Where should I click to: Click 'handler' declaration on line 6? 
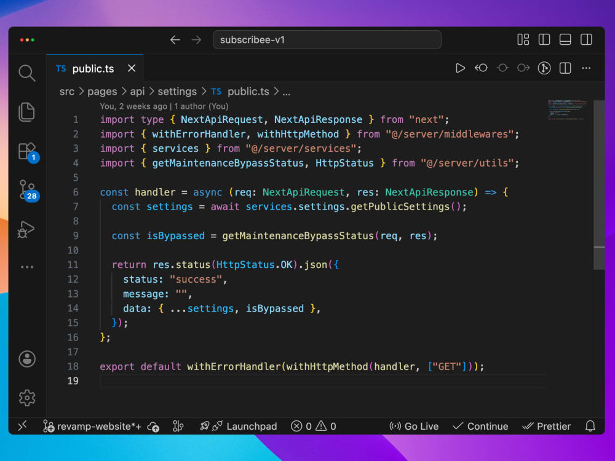click(x=156, y=192)
